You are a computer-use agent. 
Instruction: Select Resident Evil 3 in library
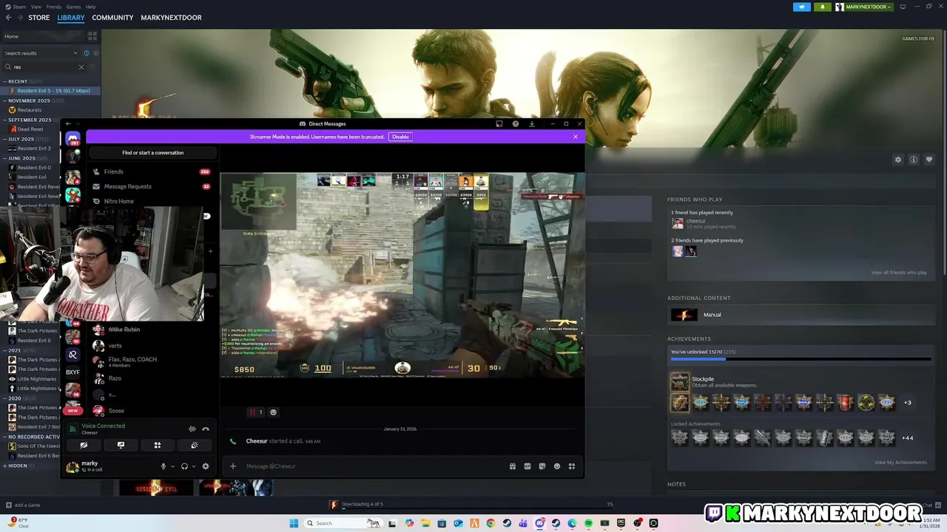(x=34, y=149)
